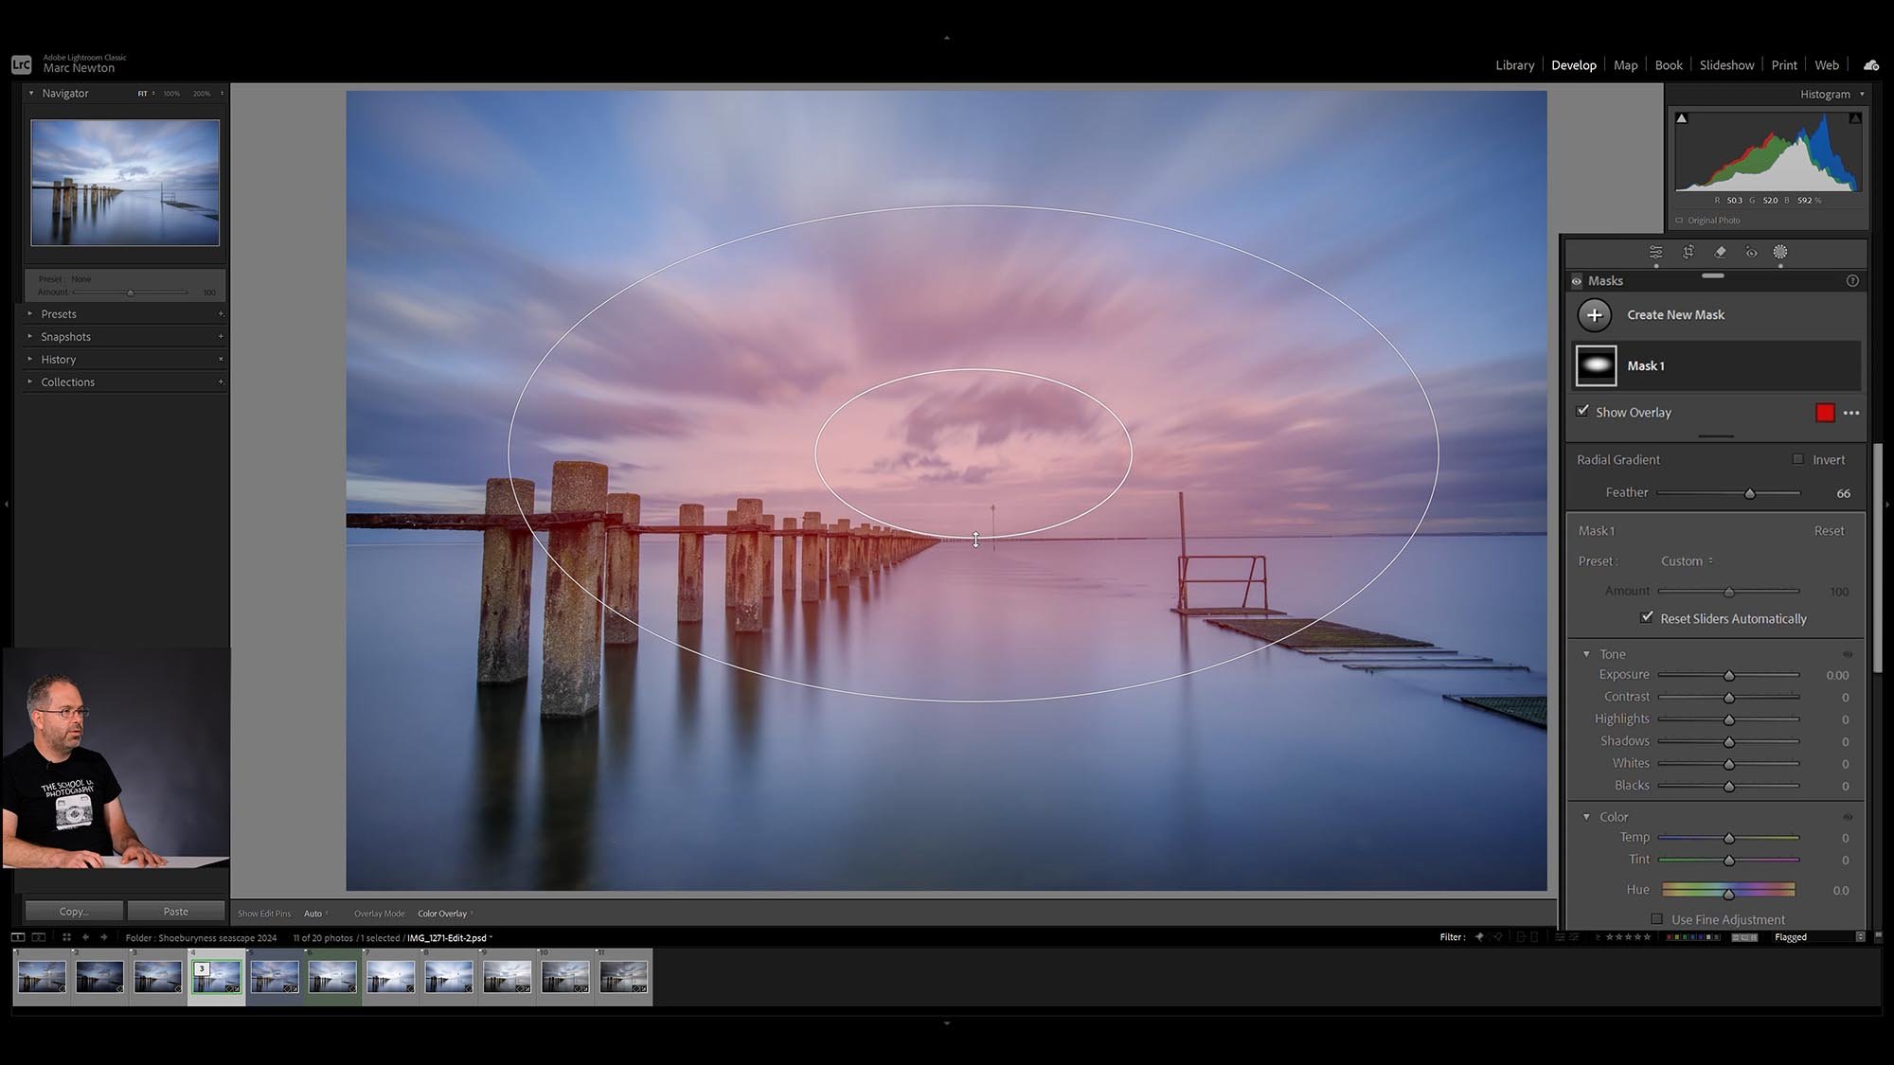Click the Create New Mask plus icon

(x=1594, y=314)
